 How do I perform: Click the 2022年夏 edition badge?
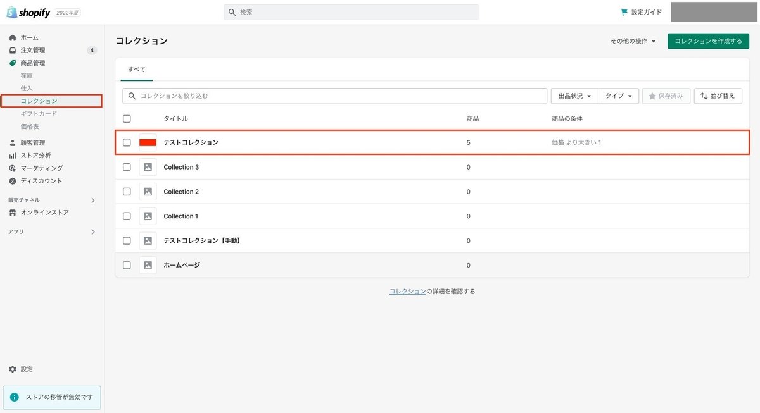[67, 13]
